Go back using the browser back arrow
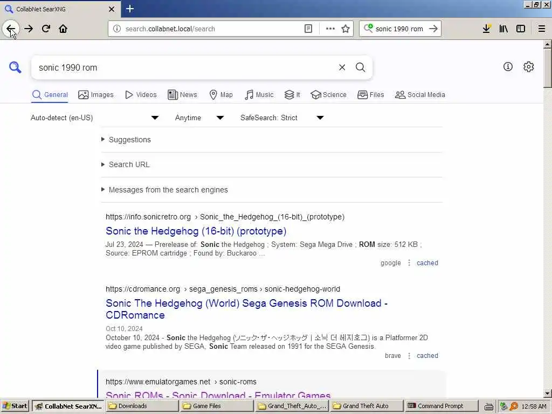 [11, 29]
